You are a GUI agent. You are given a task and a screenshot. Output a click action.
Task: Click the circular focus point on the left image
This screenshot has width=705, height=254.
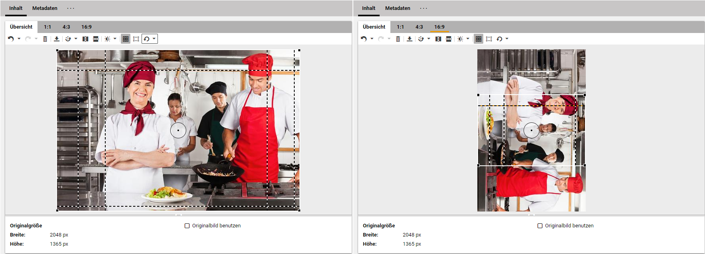pyautogui.click(x=178, y=130)
